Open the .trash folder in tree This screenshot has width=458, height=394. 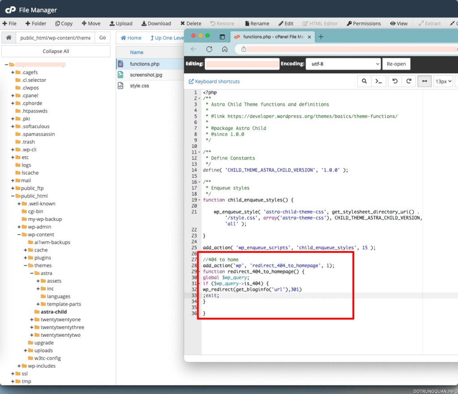coord(28,142)
